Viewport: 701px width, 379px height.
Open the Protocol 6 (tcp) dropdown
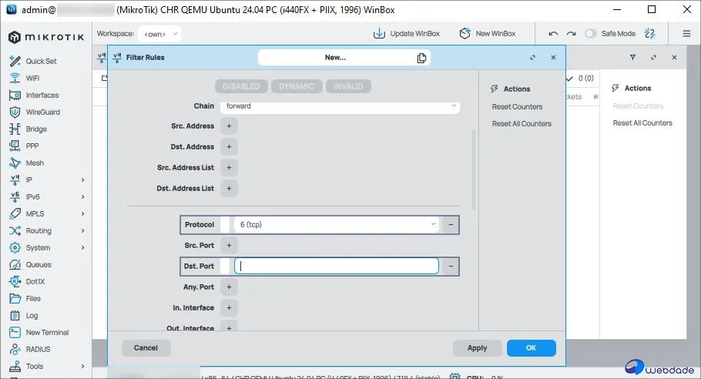click(x=335, y=225)
